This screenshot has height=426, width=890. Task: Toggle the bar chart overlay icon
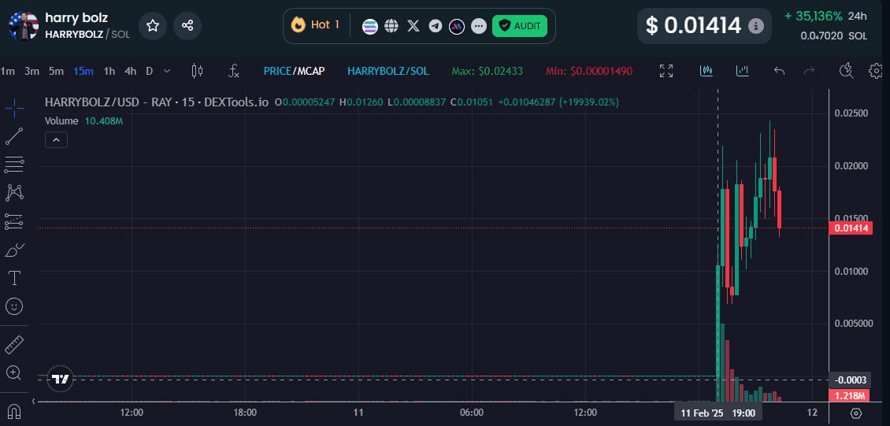tap(743, 71)
